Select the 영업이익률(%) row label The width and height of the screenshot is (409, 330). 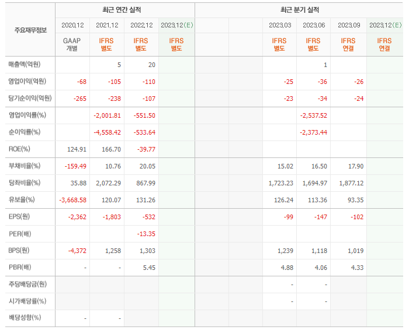point(27,115)
